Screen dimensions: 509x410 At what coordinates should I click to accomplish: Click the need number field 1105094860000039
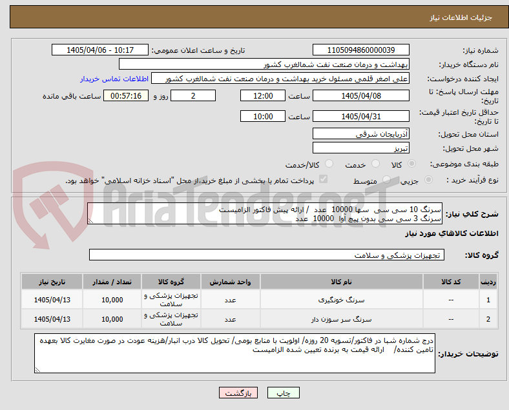click(361, 50)
